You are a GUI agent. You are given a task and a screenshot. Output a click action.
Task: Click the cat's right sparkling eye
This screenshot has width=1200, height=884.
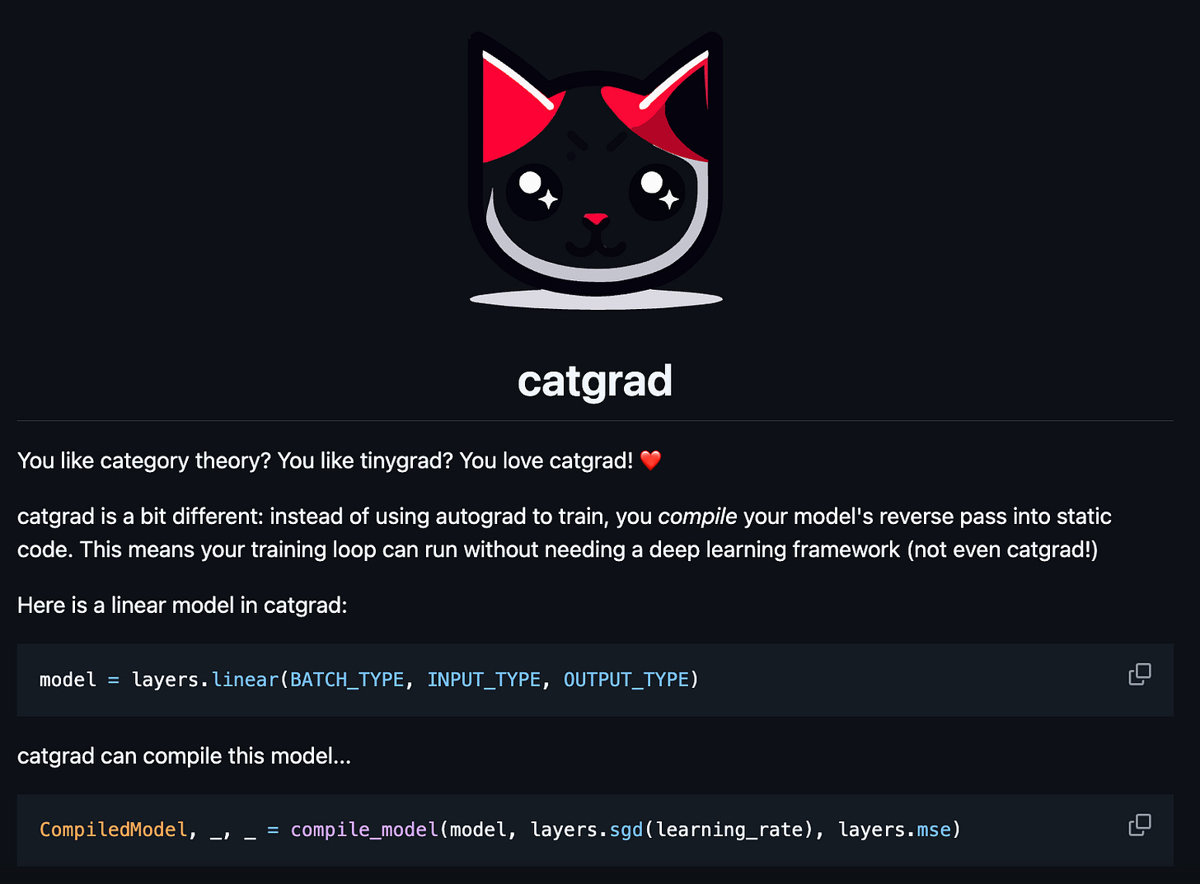658,191
